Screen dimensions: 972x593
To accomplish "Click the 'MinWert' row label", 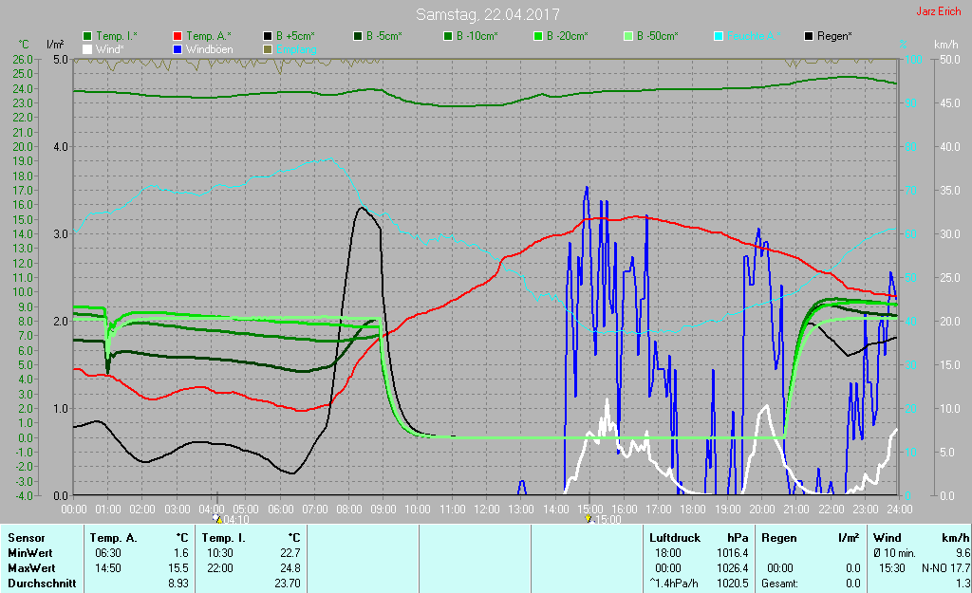I will click(29, 553).
